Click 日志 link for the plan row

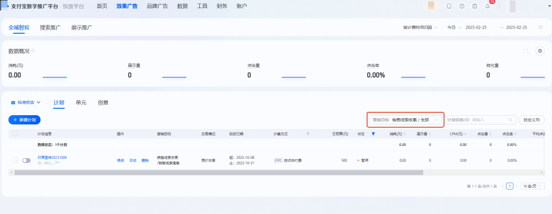click(133, 160)
